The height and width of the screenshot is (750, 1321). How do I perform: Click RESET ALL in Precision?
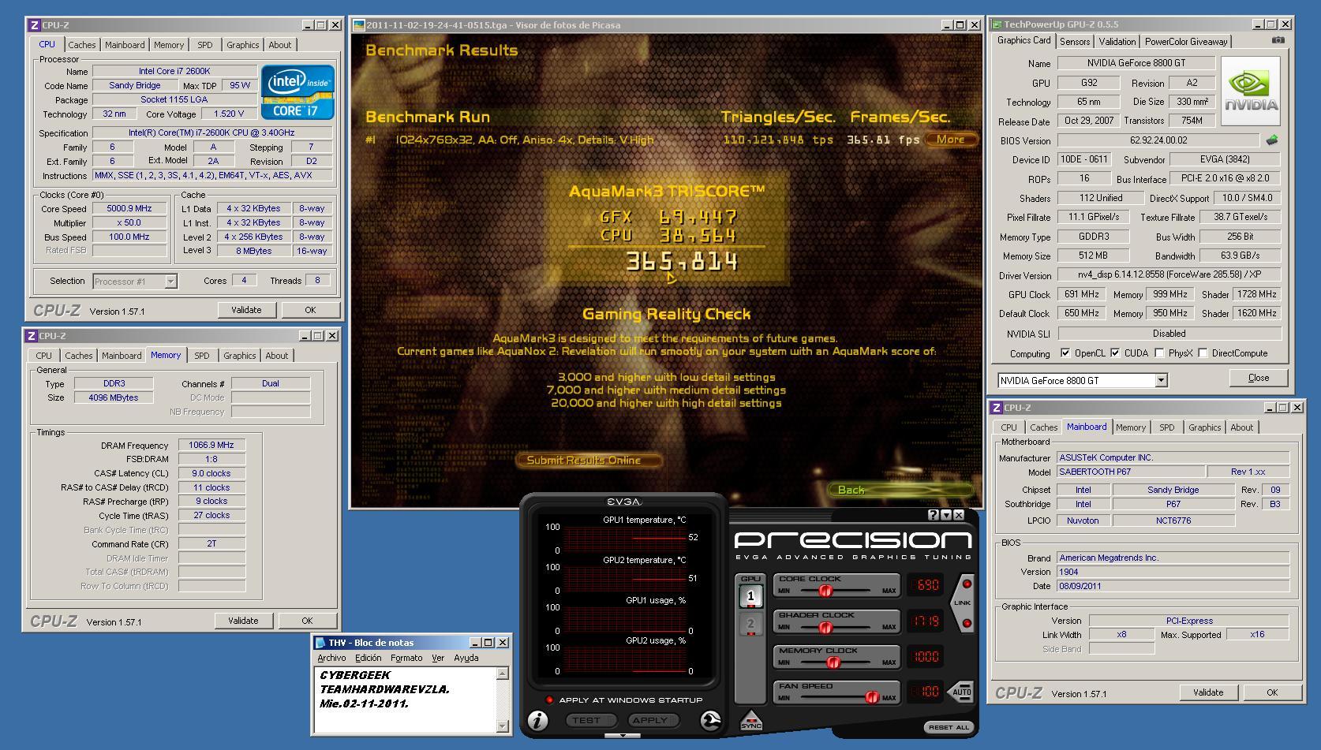(949, 727)
